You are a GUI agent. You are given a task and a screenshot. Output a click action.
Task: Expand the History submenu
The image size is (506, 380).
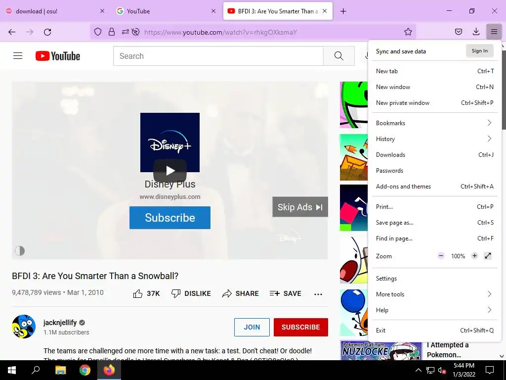click(x=434, y=139)
